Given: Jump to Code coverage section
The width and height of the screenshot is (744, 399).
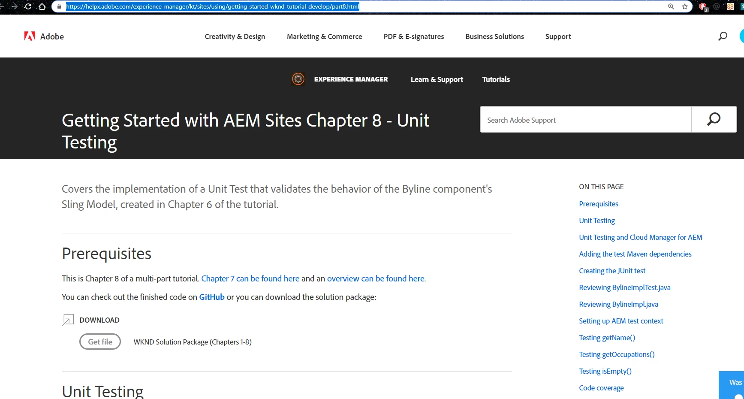Looking at the screenshot, I should (x=601, y=388).
